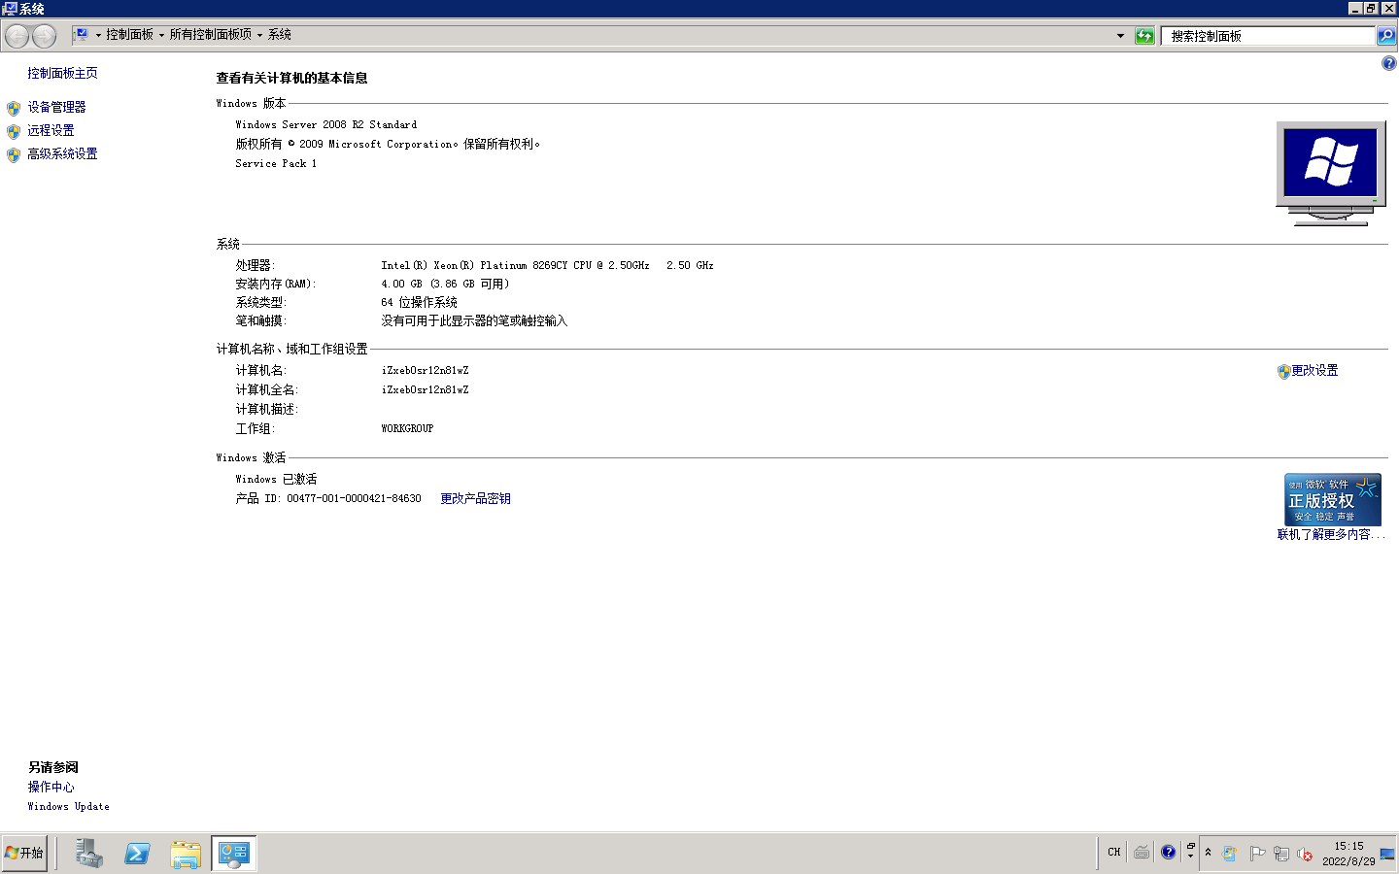The image size is (1399, 874).
Task: Show the desktop via taskbar corner button
Action: tap(1387, 854)
